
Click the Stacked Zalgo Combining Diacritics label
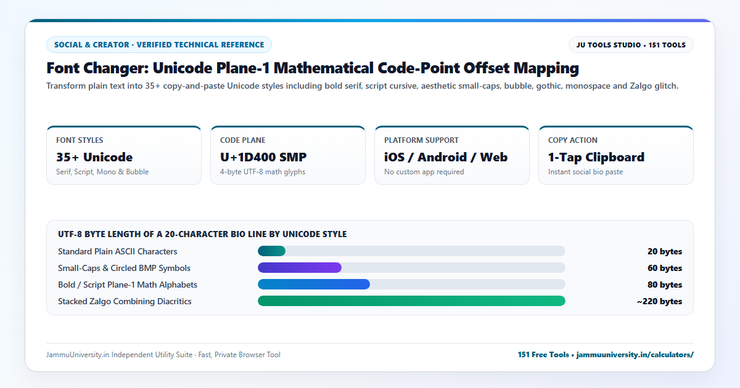(125, 301)
